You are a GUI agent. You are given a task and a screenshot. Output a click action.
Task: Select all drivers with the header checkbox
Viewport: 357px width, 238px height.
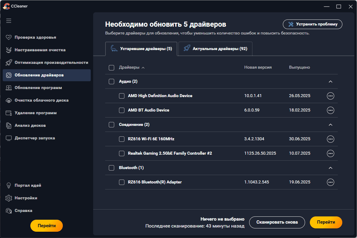click(111, 68)
